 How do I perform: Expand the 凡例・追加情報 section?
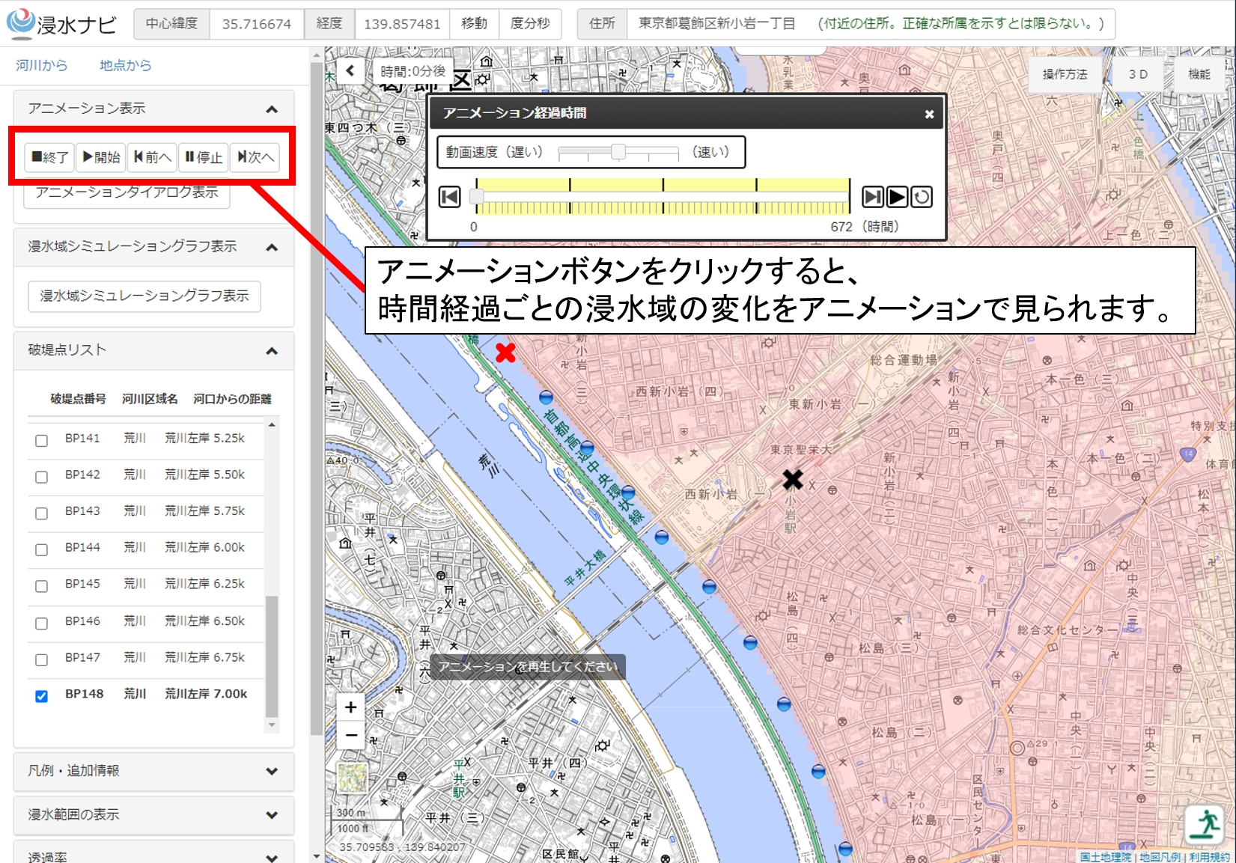point(272,771)
